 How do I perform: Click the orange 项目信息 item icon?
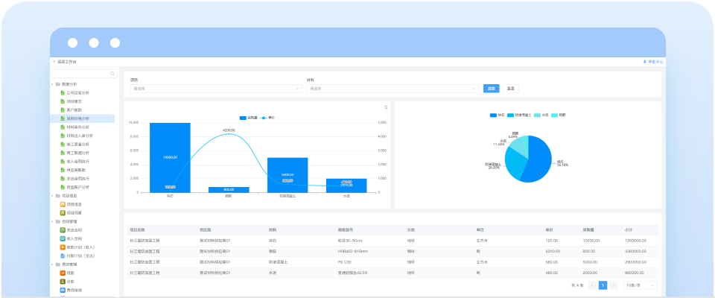coord(63,204)
